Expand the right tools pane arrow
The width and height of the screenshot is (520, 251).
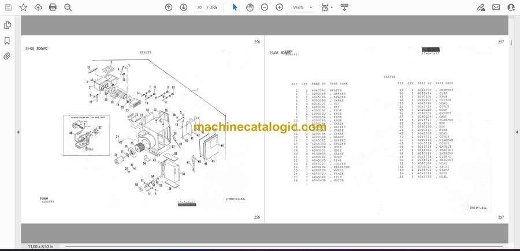[517, 132]
